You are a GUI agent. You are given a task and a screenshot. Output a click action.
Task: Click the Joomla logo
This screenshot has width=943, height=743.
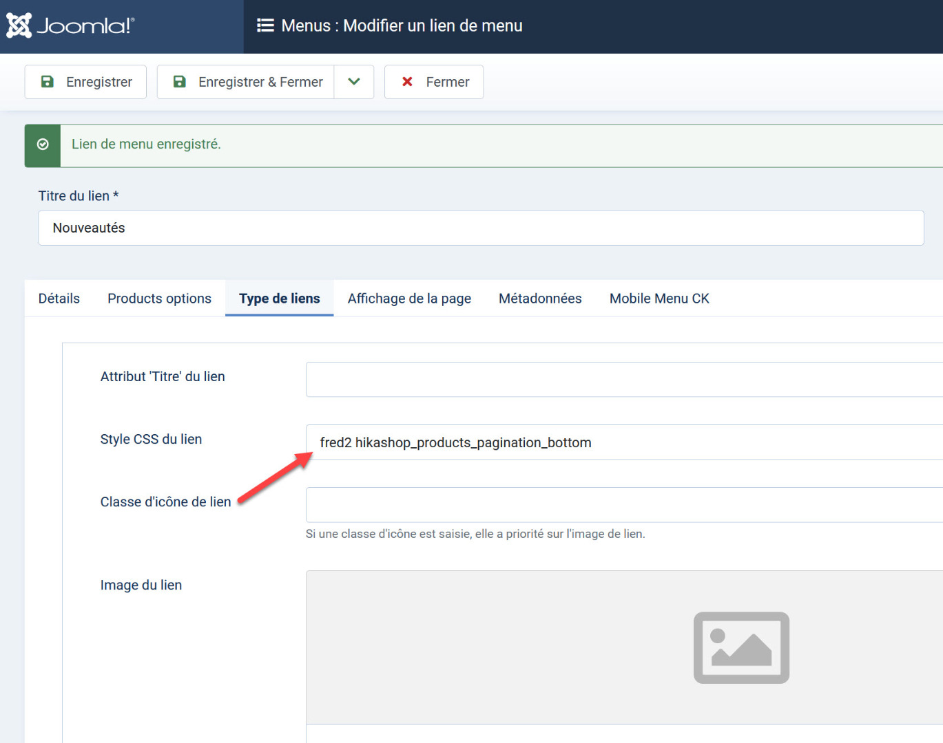[70, 25]
